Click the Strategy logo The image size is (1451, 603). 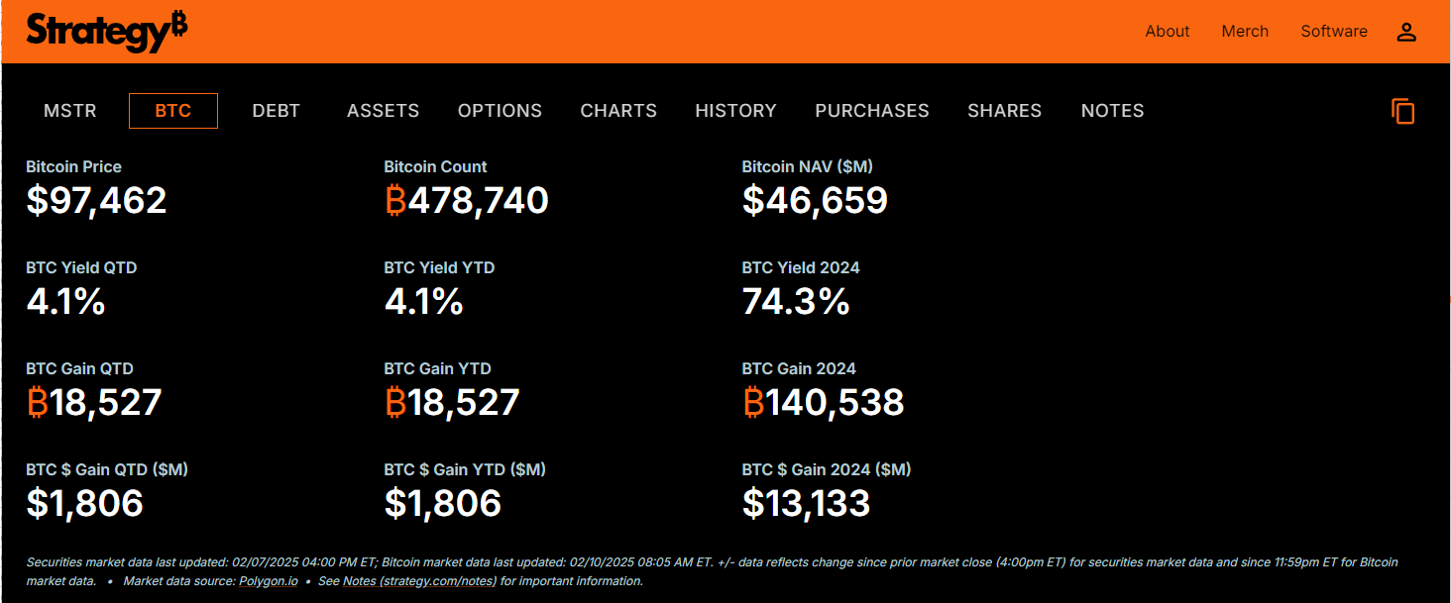coord(107,32)
